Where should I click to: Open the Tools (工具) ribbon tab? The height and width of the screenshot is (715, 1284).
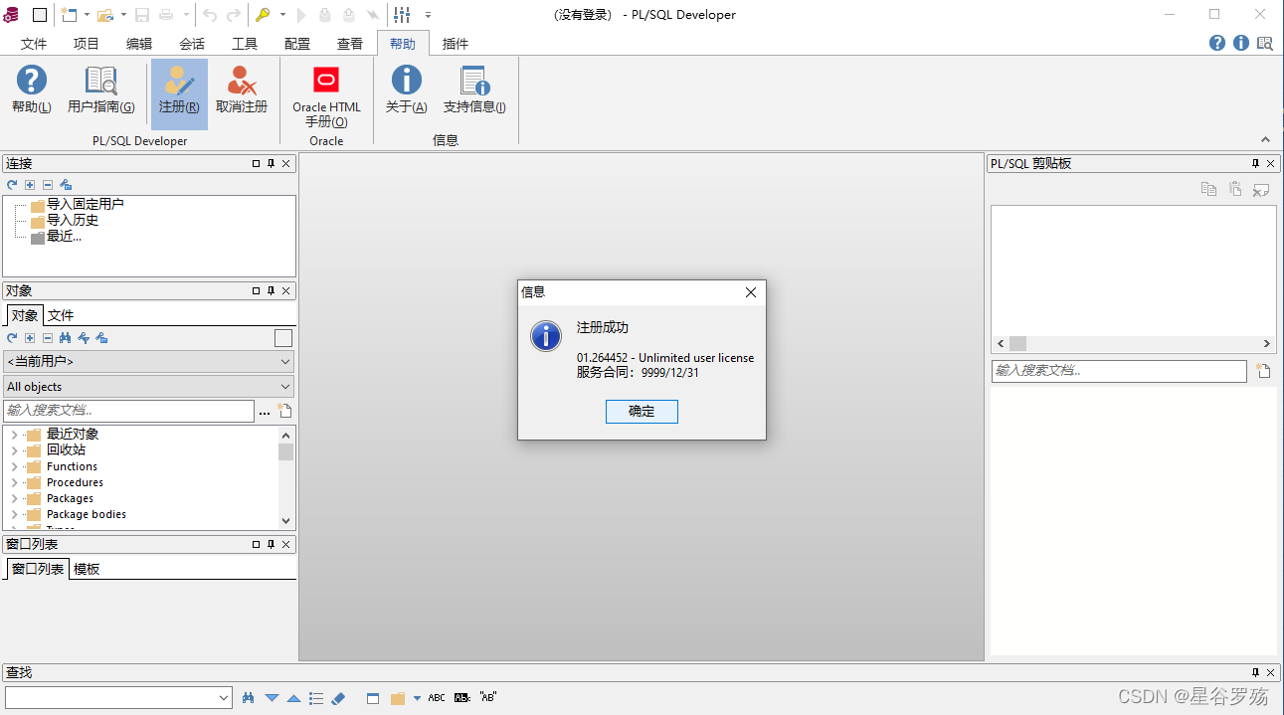click(x=245, y=44)
